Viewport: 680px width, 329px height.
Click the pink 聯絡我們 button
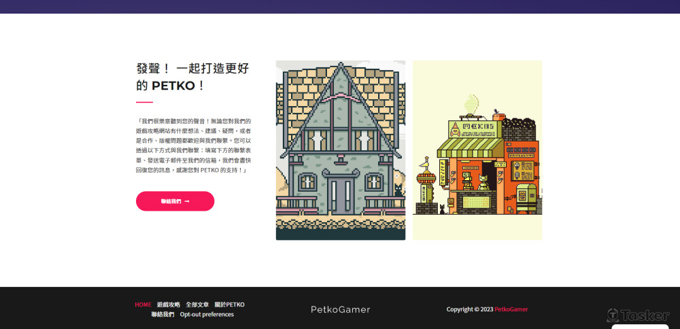(175, 201)
